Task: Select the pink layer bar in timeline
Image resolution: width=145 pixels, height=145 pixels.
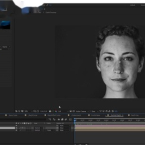Action: click(x=110, y=126)
